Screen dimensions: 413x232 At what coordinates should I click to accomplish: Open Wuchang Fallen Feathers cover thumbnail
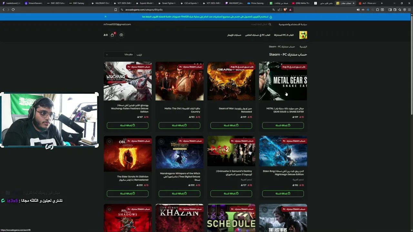[127, 81]
